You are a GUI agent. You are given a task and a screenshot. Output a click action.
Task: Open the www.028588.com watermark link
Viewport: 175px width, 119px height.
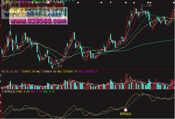click(37, 21)
